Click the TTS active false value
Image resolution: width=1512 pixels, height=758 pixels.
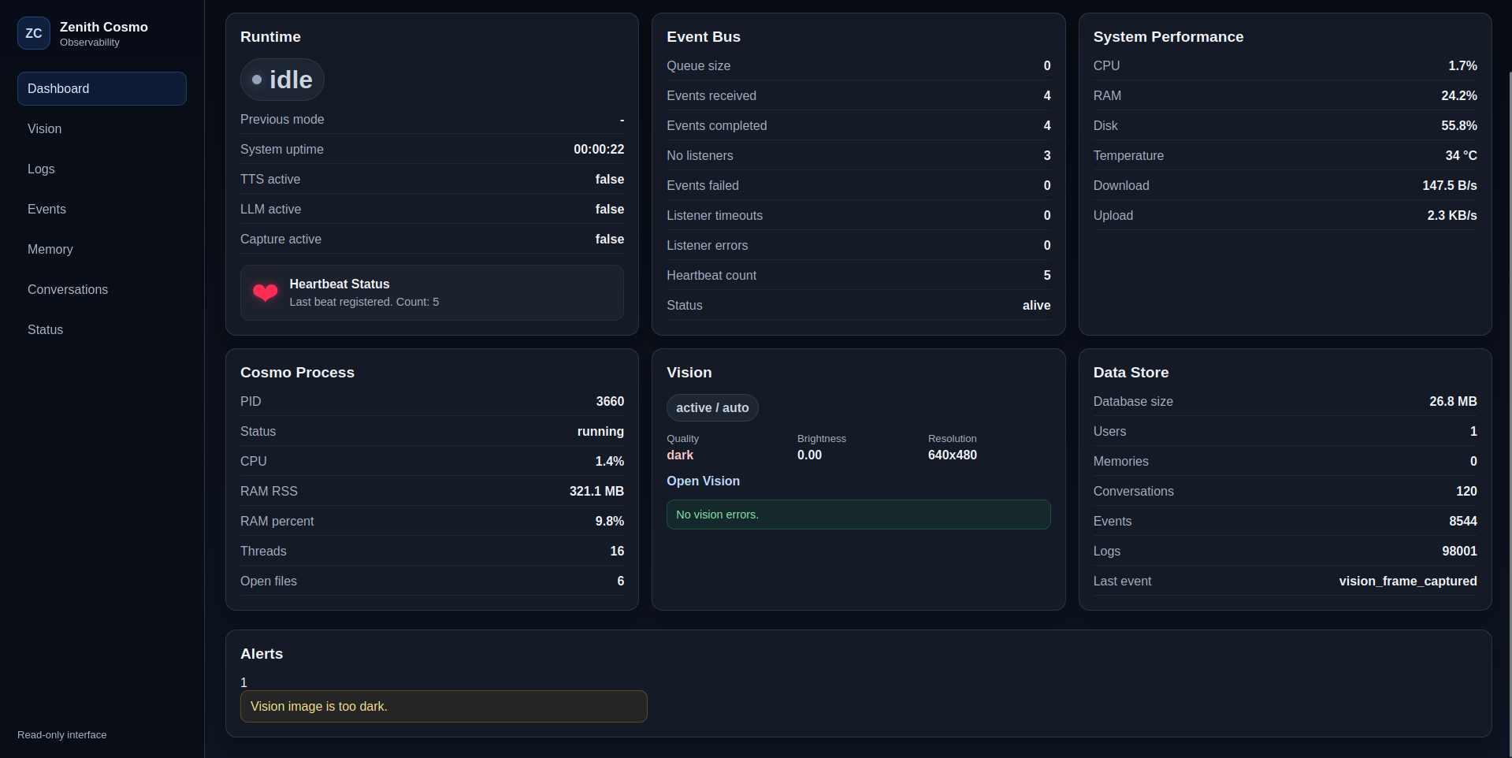tap(610, 179)
